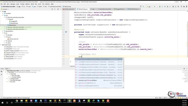This screenshot has width=188, height=106.
Task: Open the File menu
Action: (1, 4)
